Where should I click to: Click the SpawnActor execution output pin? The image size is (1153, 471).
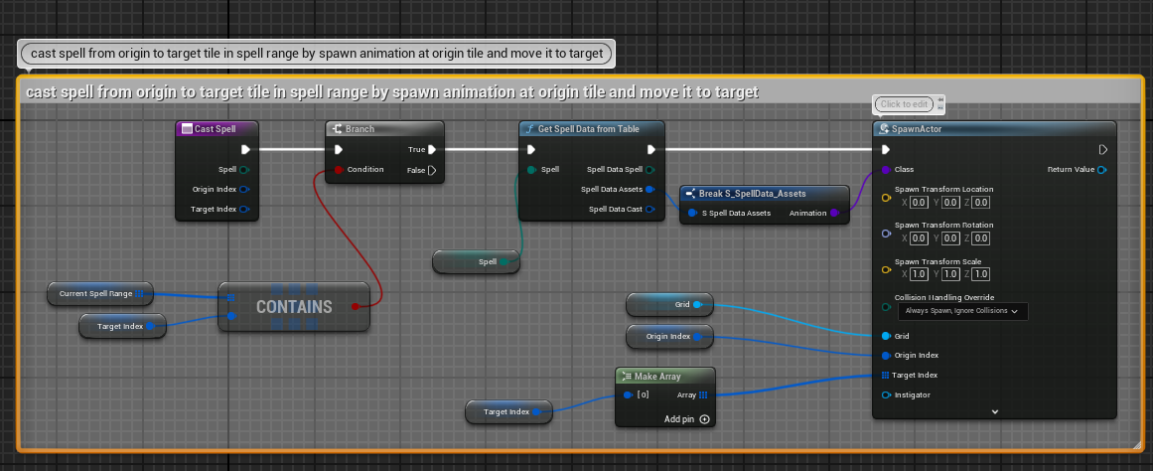(x=1103, y=149)
